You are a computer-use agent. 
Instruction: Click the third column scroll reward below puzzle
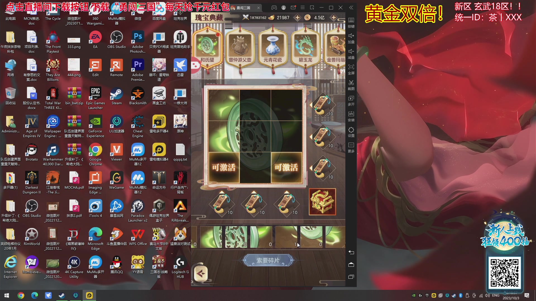pyautogui.click(x=286, y=204)
